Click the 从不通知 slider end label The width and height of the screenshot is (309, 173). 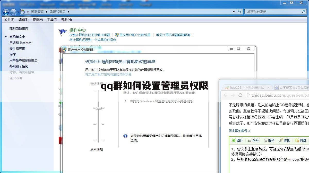[x=97, y=150]
